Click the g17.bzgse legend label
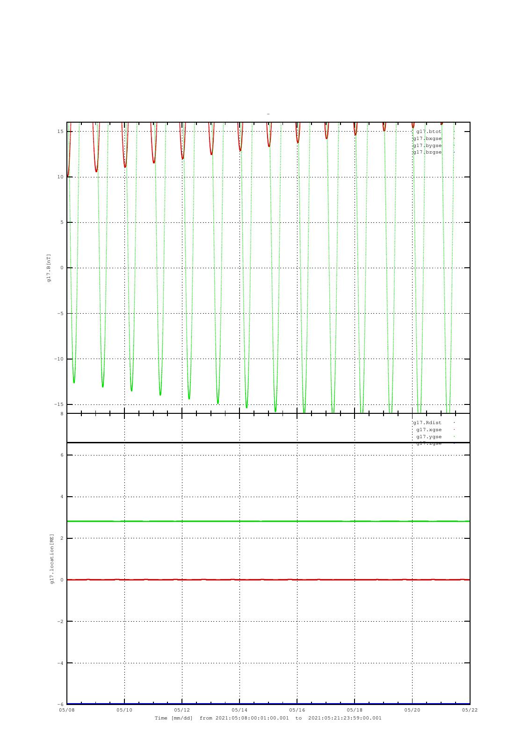The image size is (529, 749). pyautogui.click(x=427, y=152)
